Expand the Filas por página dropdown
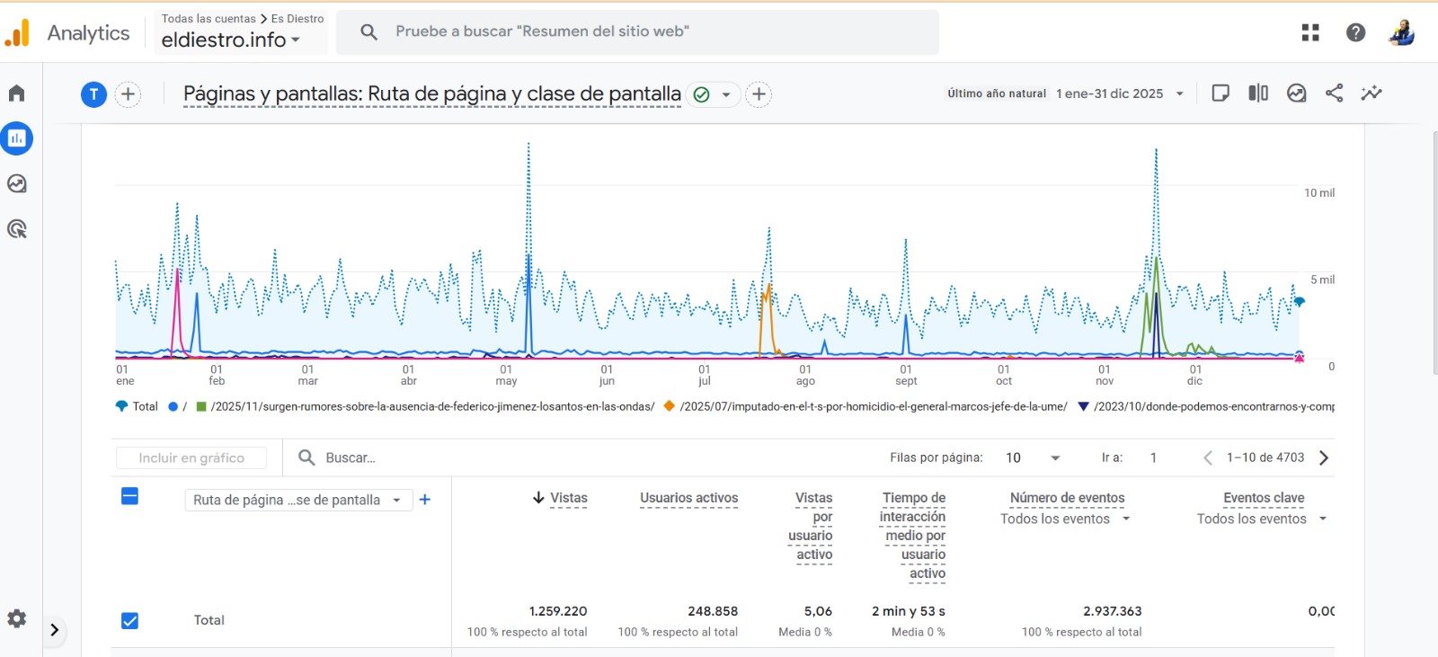 (x=1033, y=457)
